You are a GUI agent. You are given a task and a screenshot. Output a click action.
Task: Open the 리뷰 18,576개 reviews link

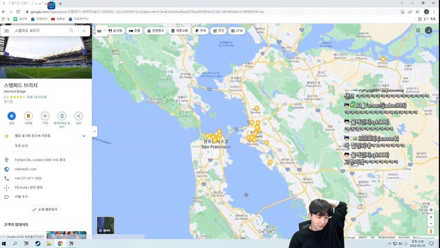[x=36, y=97]
